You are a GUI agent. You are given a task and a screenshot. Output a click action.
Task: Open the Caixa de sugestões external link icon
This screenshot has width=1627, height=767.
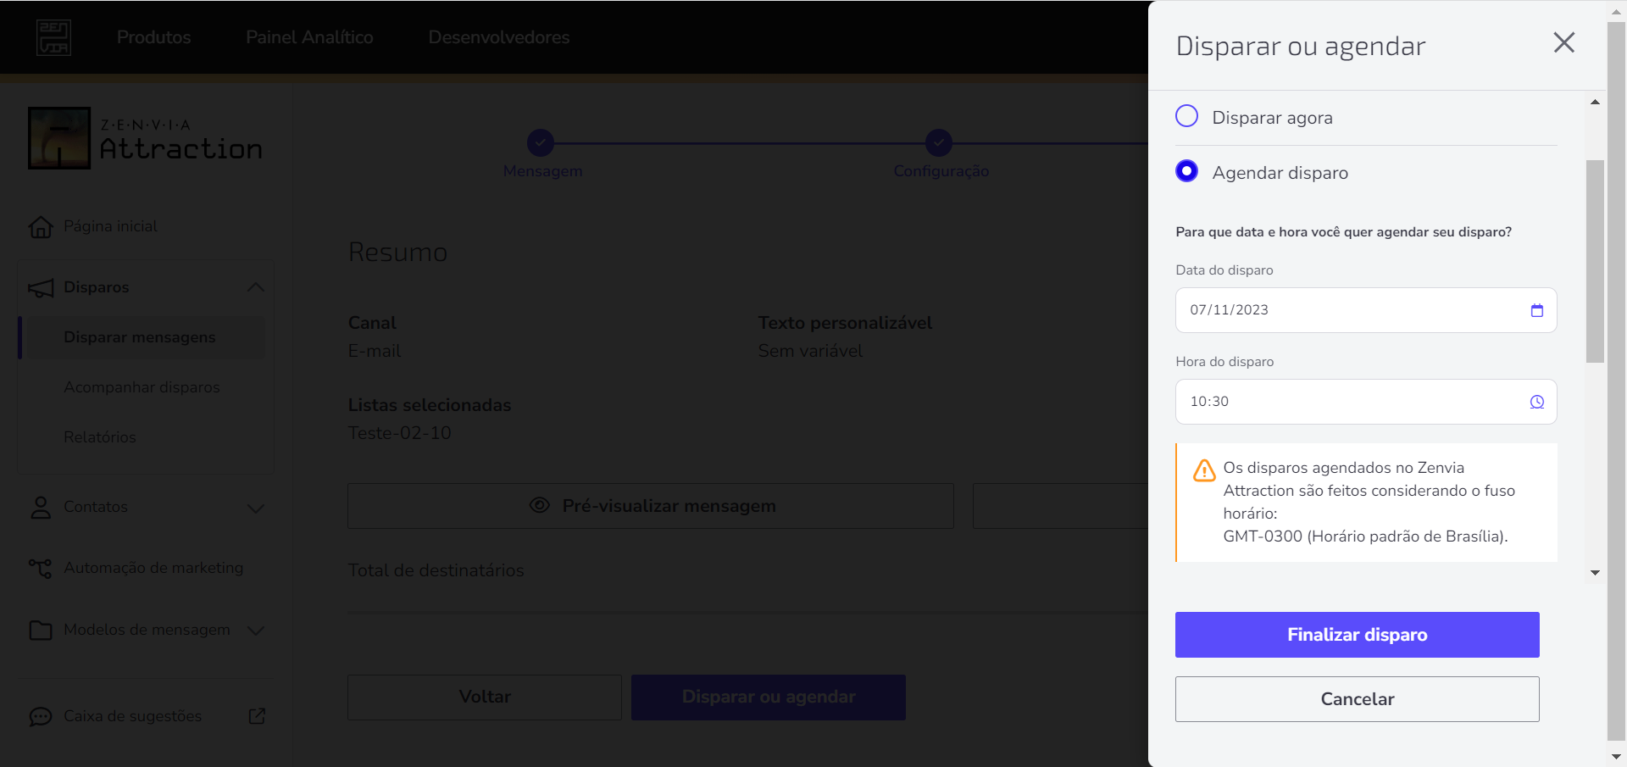[258, 716]
